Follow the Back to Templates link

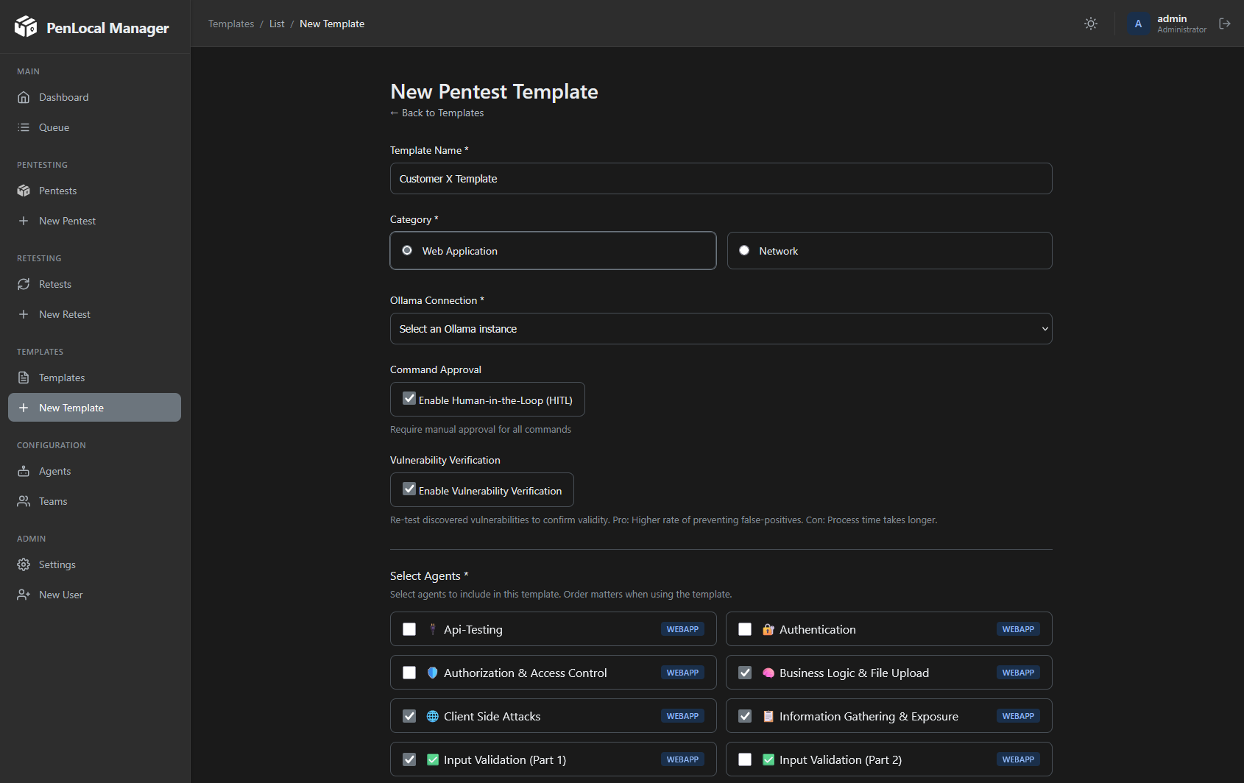pyautogui.click(x=437, y=113)
